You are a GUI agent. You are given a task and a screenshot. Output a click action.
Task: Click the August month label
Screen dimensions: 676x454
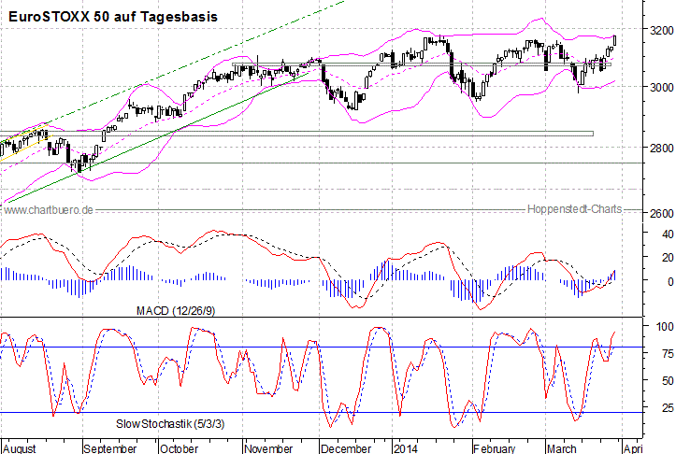pyautogui.click(x=20, y=448)
